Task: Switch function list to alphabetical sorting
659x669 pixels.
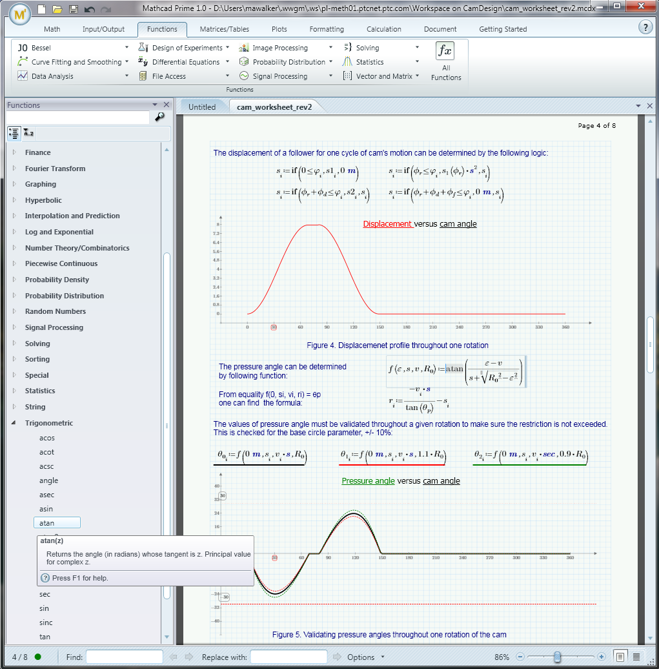Action: click(29, 133)
